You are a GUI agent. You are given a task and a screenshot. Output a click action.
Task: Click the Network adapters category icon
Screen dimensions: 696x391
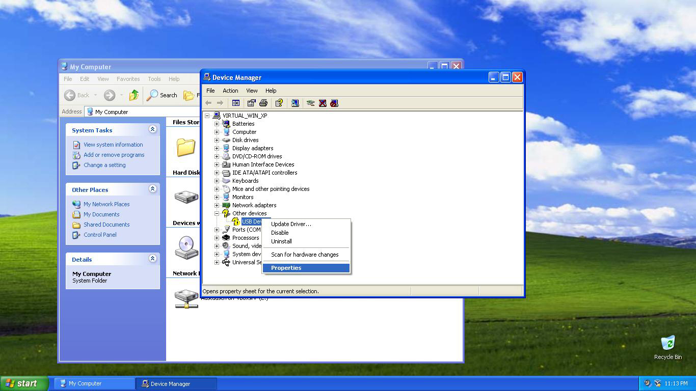pos(226,205)
